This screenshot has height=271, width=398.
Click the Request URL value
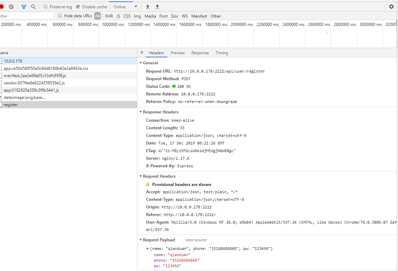click(219, 71)
